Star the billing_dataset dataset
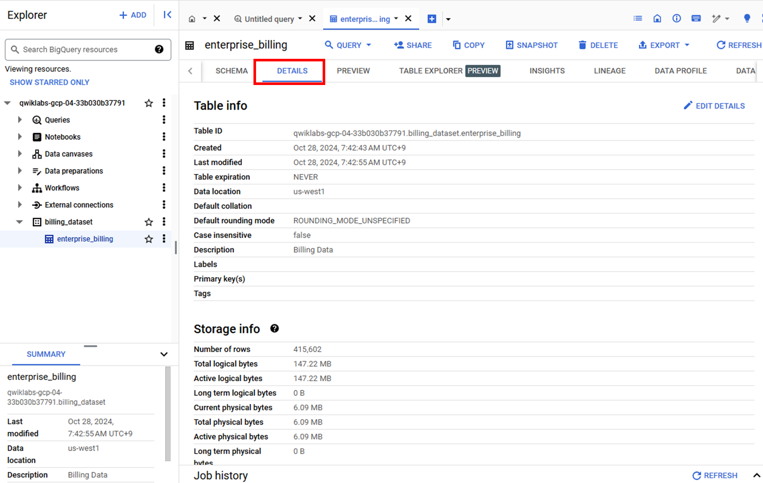This screenshot has width=763, height=483. (x=149, y=222)
